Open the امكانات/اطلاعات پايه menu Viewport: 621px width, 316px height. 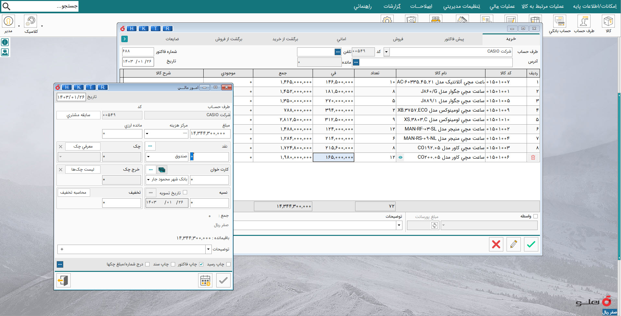click(595, 6)
